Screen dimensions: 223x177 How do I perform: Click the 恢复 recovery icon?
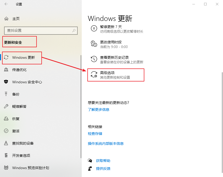[6, 119]
